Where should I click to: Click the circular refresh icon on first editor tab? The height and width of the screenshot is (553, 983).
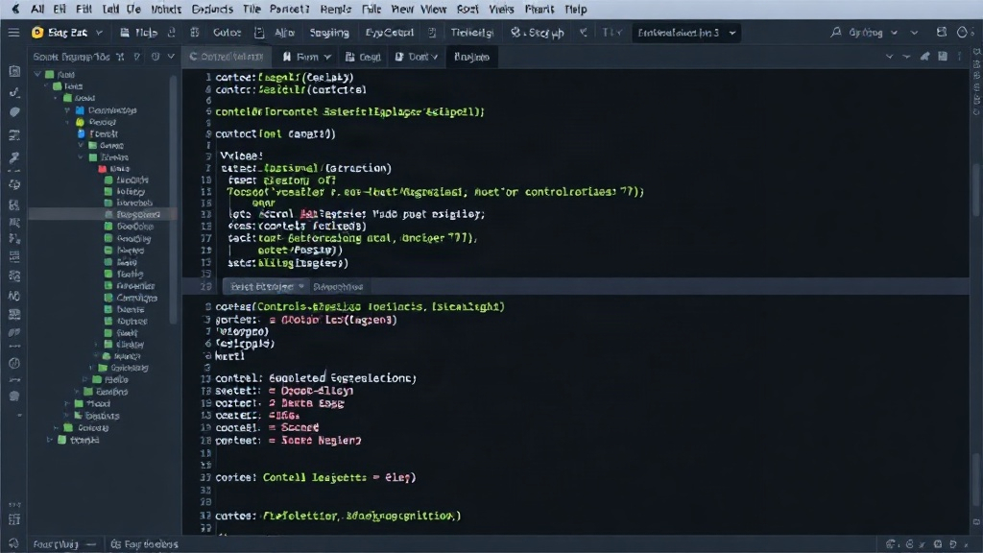coord(193,57)
